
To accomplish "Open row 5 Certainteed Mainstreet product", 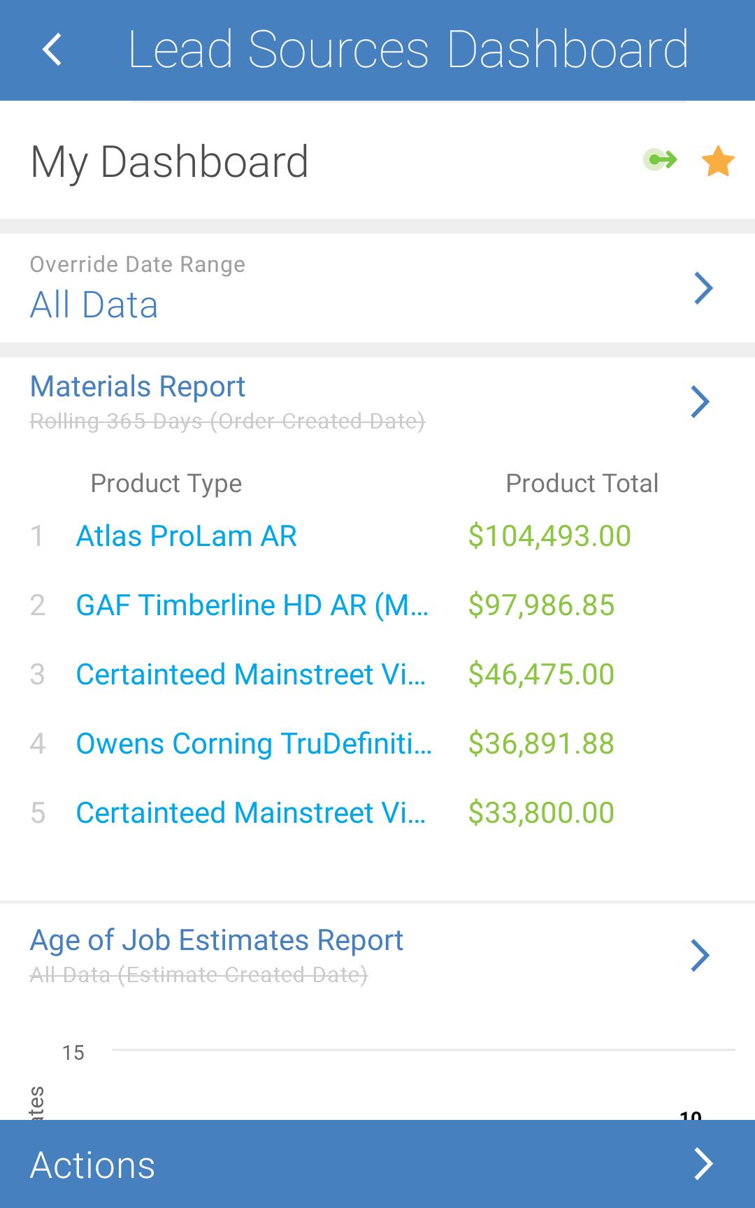I will 251,813.
